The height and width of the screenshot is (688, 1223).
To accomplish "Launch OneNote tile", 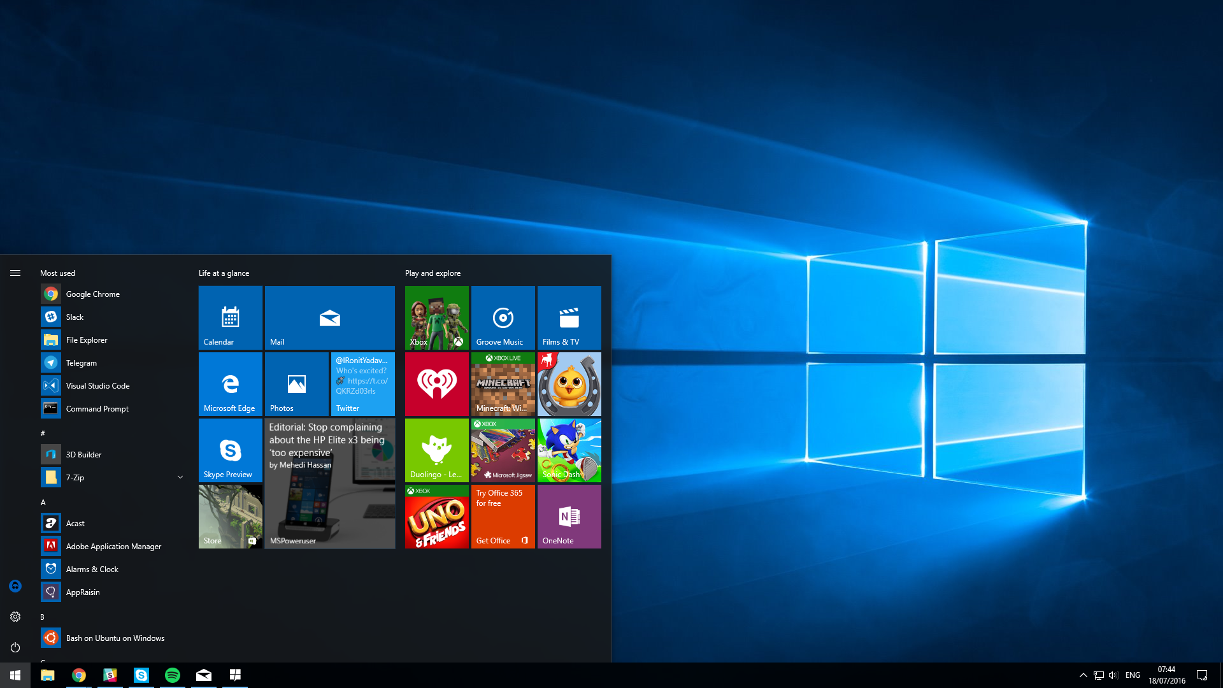I will coord(569,516).
